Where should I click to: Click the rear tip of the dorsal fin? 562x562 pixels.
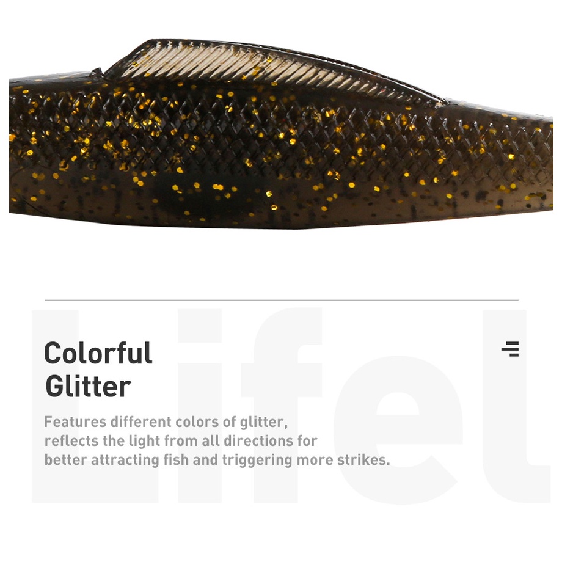[438, 102]
